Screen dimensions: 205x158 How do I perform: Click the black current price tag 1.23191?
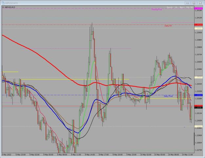(198, 108)
